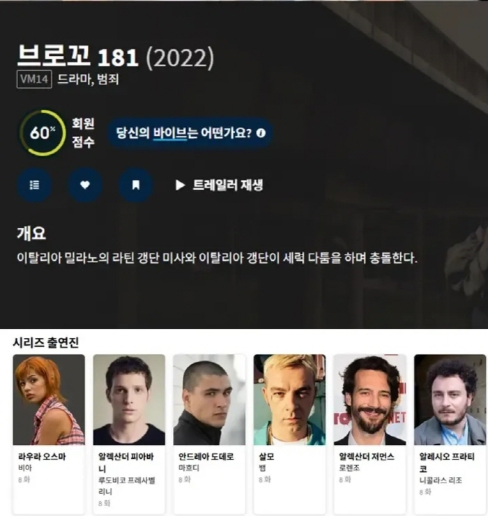Viewport: 488px width, 516px height.
Task: Open 알렉산더 피아바니 cast photo
Action: [x=129, y=400]
